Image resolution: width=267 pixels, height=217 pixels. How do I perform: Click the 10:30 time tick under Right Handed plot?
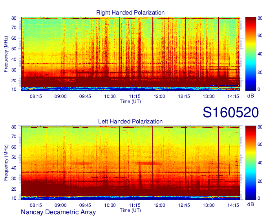pyautogui.click(x=110, y=96)
